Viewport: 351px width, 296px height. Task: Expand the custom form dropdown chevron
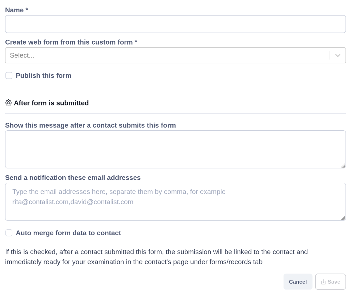pyautogui.click(x=338, y=55)
